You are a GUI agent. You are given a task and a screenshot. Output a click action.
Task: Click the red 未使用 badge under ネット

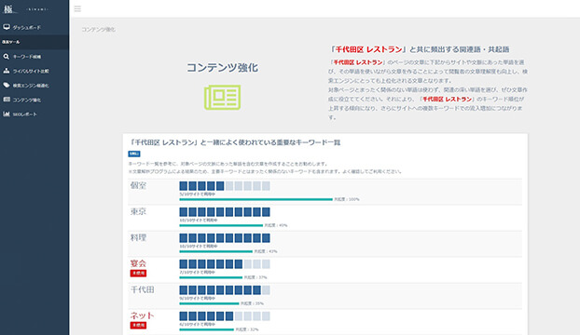[138, 325]
